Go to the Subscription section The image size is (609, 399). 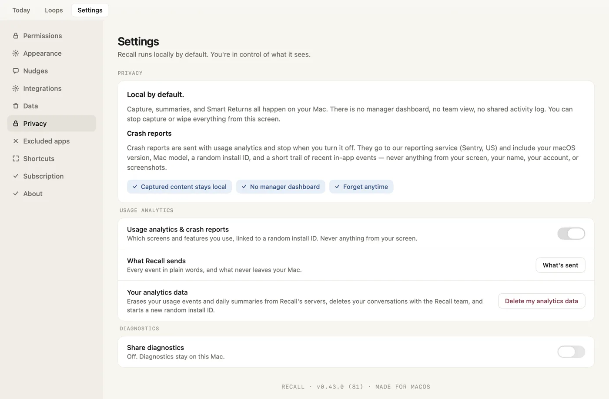click(51, 176)
